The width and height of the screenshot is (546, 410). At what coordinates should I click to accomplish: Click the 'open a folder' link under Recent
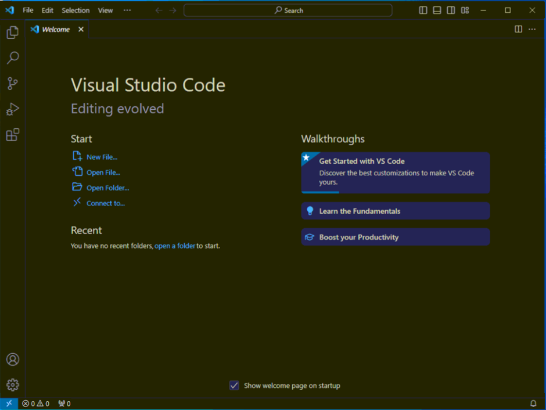coord(175,246)
